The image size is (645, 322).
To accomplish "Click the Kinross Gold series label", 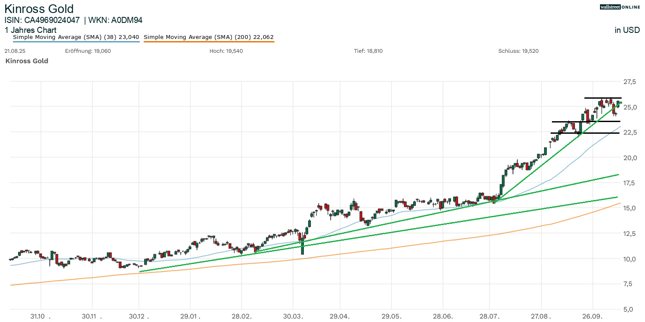I will pos(27,61).
